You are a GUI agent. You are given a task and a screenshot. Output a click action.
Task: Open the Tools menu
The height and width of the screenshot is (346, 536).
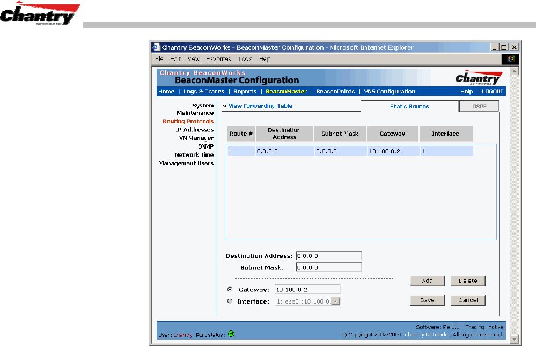click(x=245, y=59)
